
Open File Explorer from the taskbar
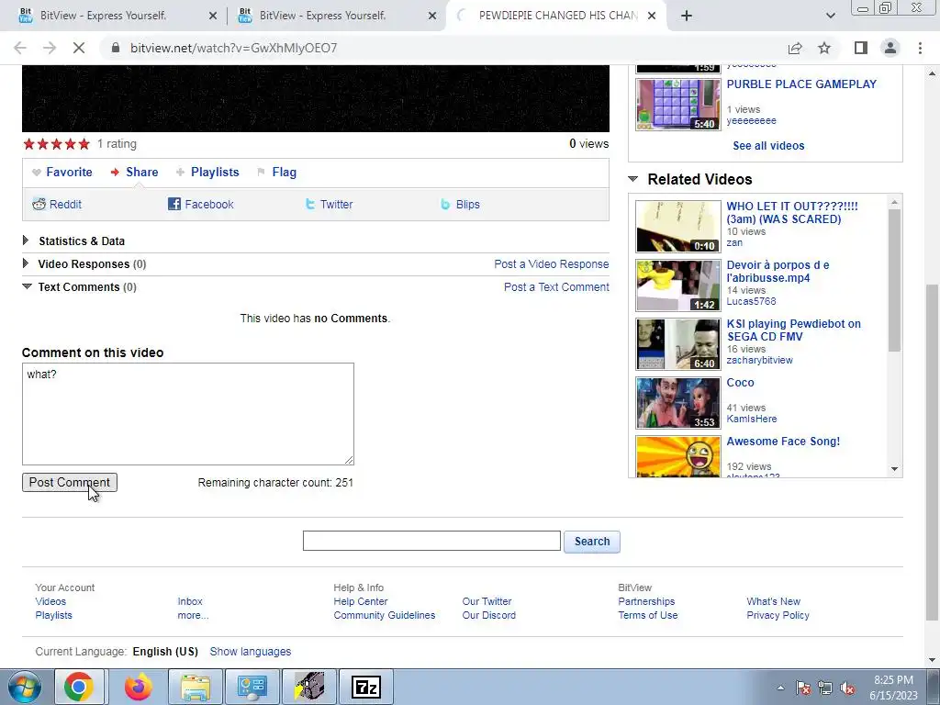tap(196, 687)
